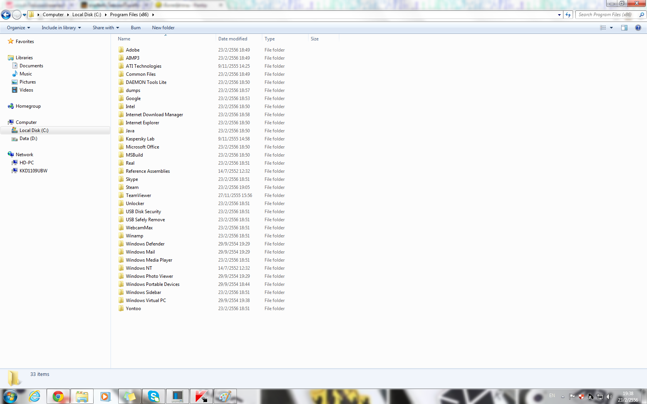The image size is (647, 404).
Task: Open address bar history dropdown arrow
Action: (x=559, y=15)
